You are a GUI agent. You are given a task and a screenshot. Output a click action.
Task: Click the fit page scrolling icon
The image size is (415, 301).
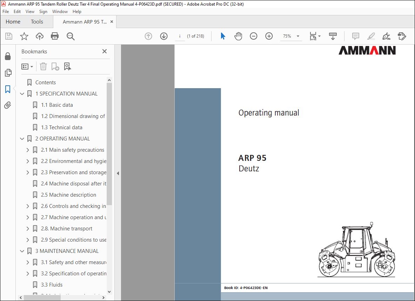[313, 36]
